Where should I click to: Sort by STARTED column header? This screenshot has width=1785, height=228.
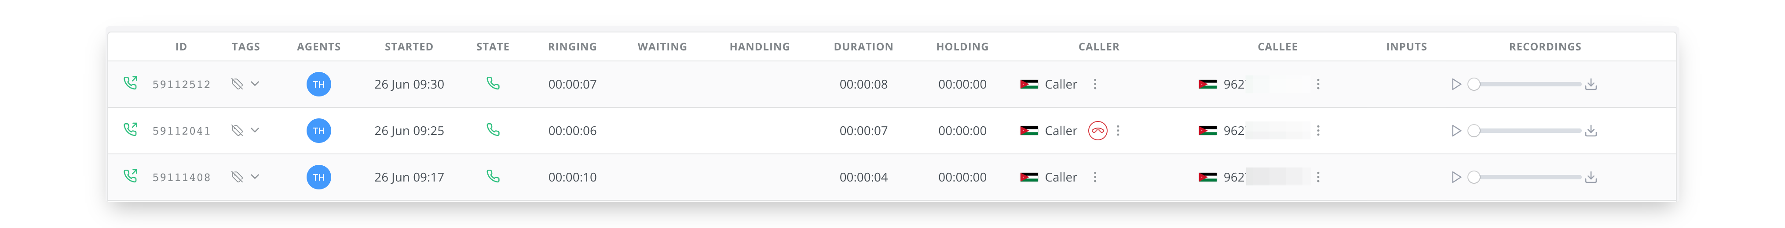tap(409, 47)
